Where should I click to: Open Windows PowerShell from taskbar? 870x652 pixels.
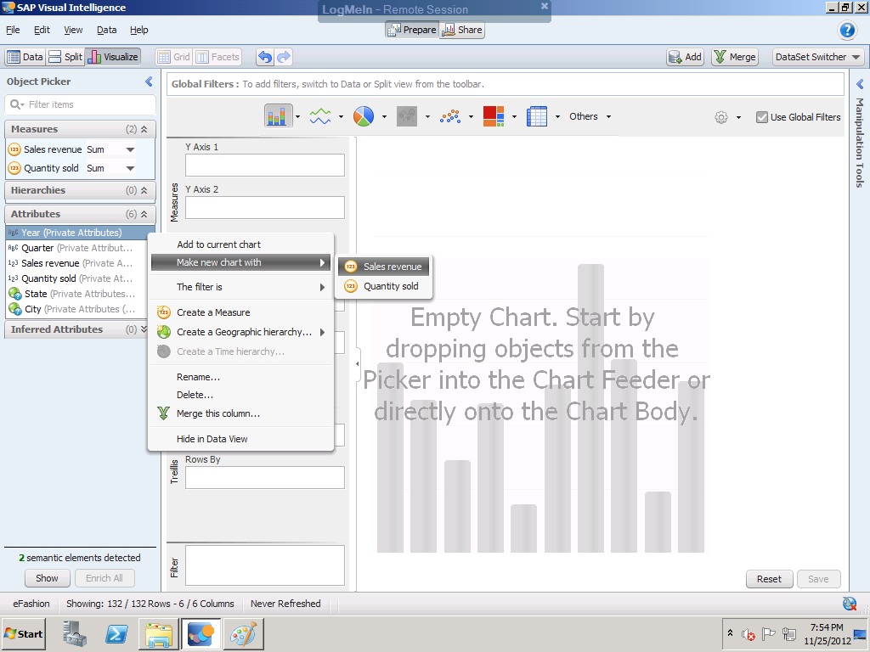click(x=116, y=633)
